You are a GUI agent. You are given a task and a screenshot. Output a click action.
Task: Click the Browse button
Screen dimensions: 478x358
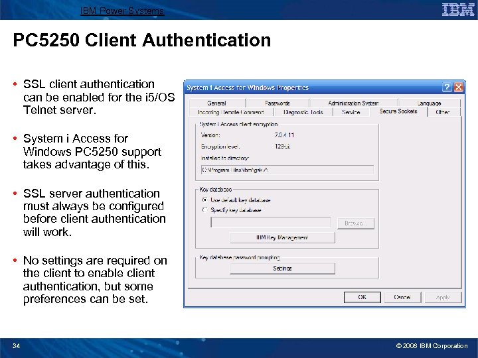point(355,223)
